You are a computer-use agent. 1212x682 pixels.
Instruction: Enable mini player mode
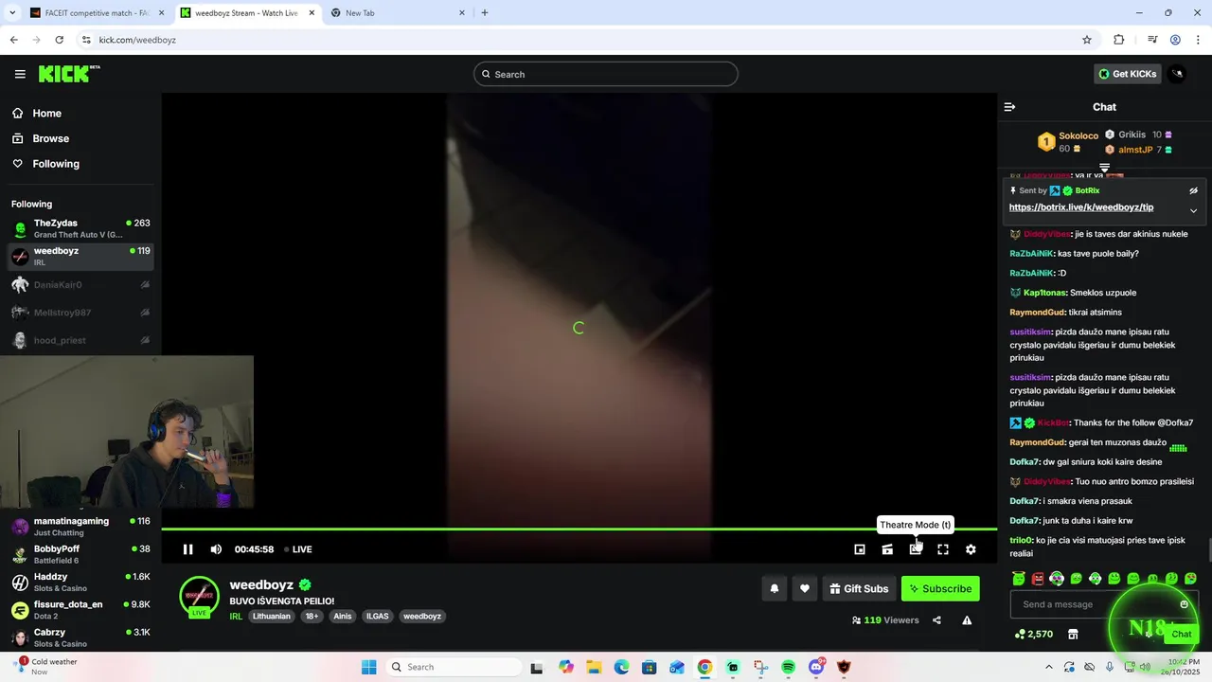(x=860, y=549)
